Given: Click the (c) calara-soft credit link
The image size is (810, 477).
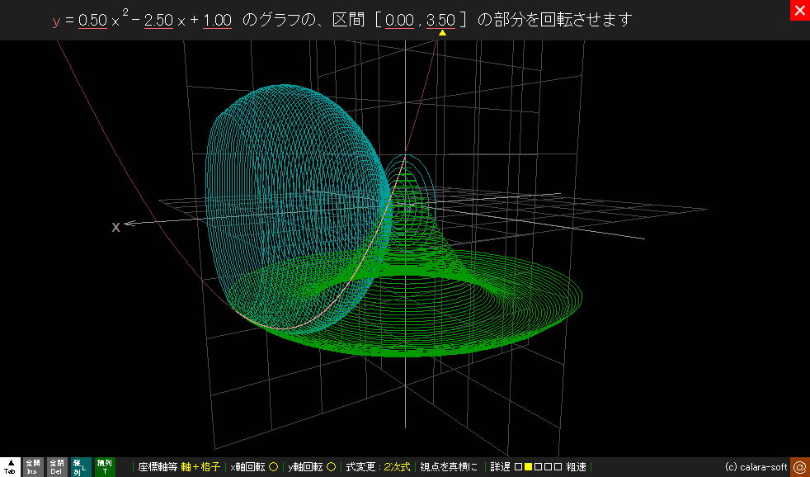Looking at the screenshot, I should point(756,467).
